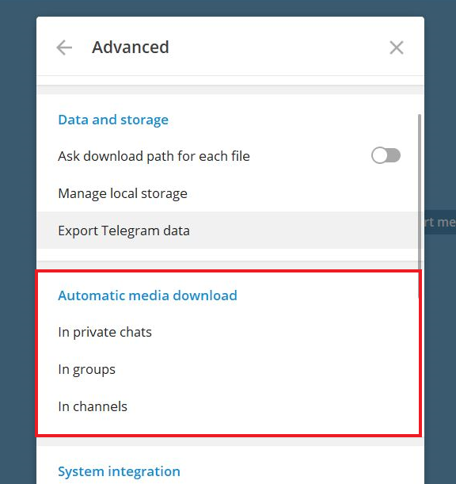Enable the ask download path switch
This screenshot has width=456, height=484.
pos(386,155)
